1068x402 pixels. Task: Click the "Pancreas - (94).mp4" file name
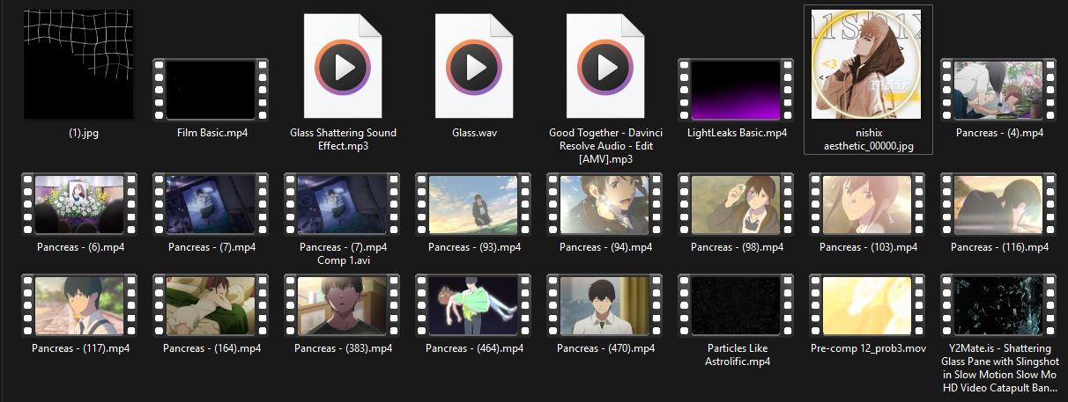click(x=606, y=247)
